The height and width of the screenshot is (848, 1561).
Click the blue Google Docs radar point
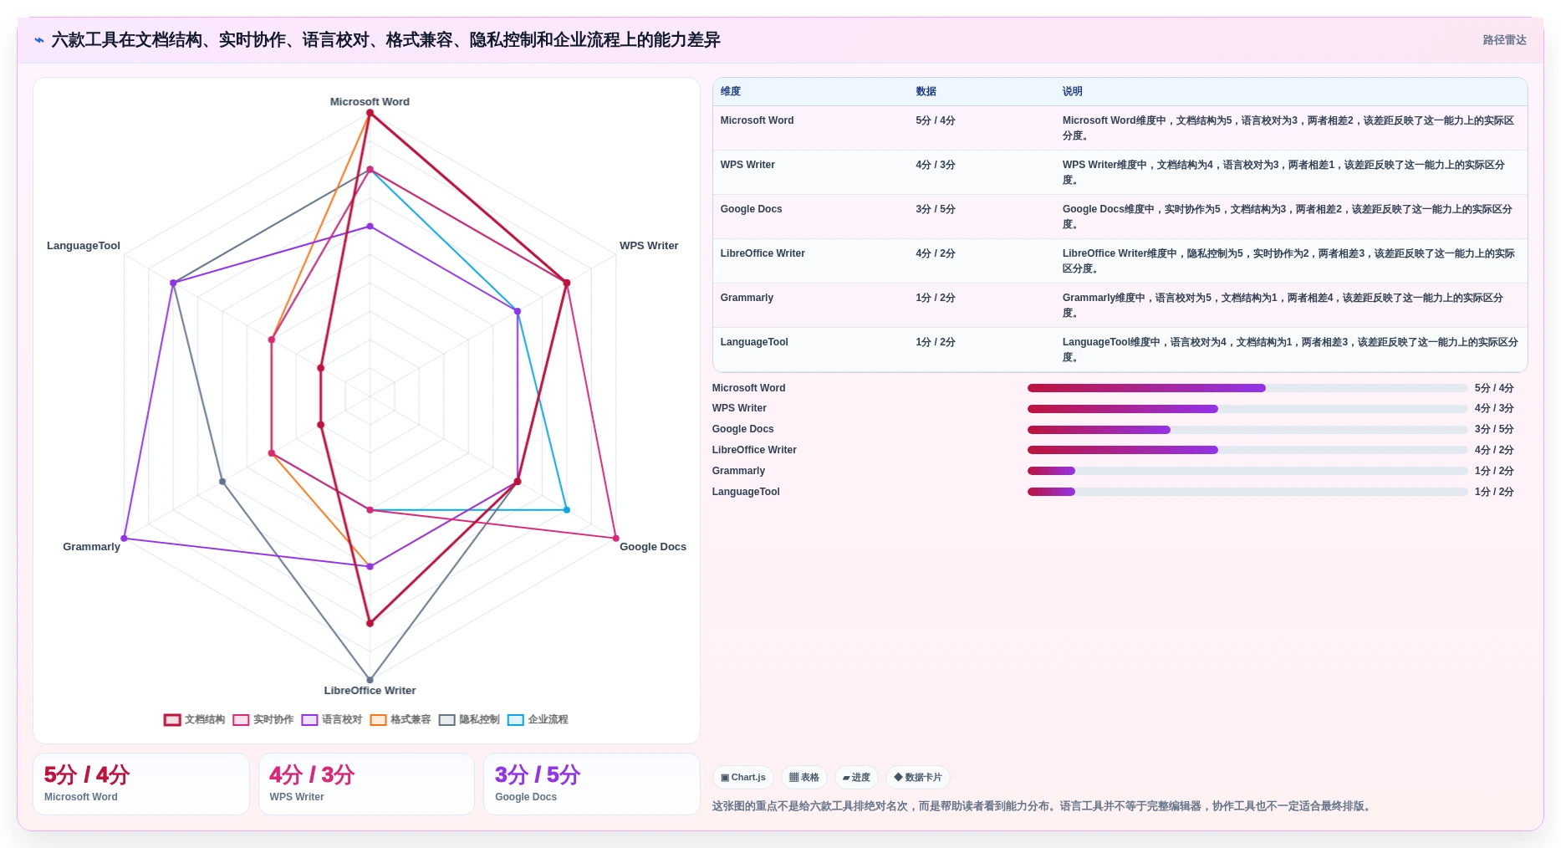click(x=567, y=510)
